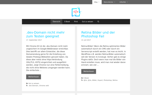
Task: Click Weiterlesen under the Retina Bilder post
Action: 89,71
